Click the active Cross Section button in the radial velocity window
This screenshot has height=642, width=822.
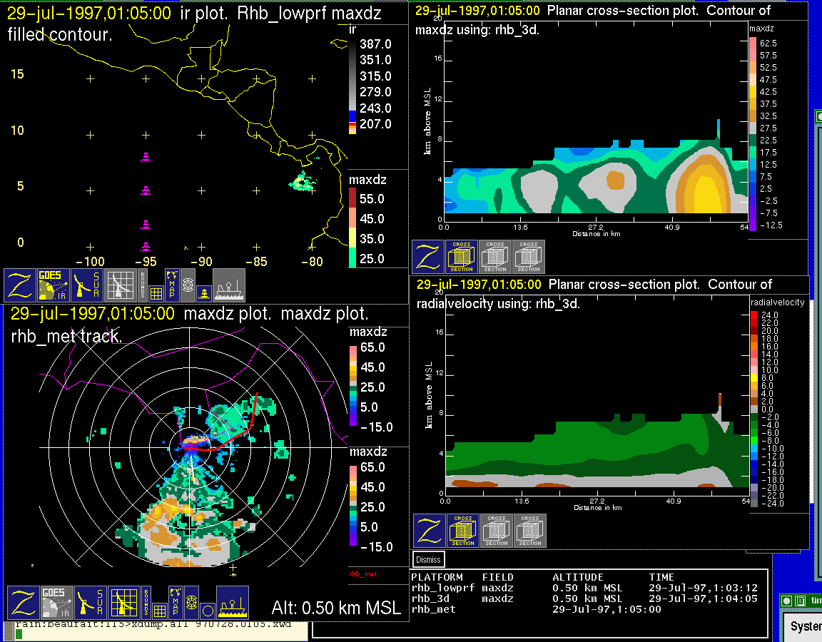463,531
